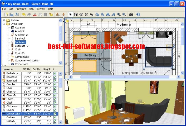Toggle visible checkbox for Bookcase row

55,77
